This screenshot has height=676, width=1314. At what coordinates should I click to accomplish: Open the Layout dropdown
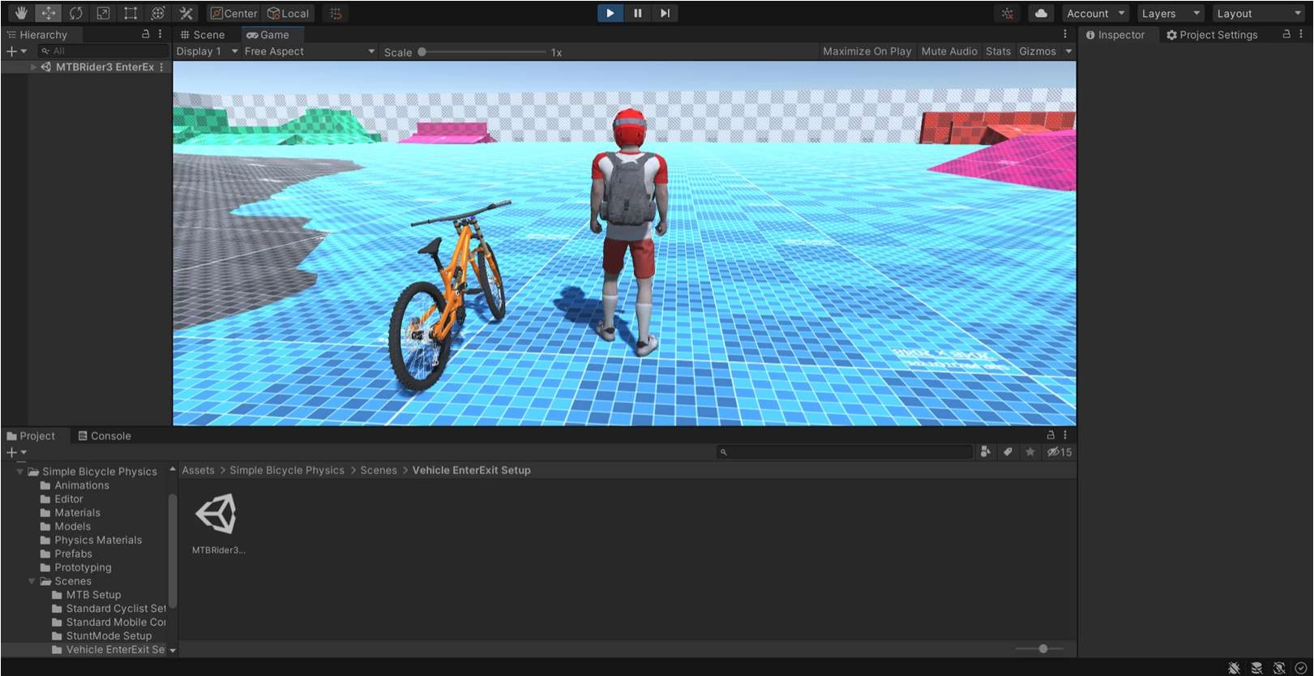1259,13
